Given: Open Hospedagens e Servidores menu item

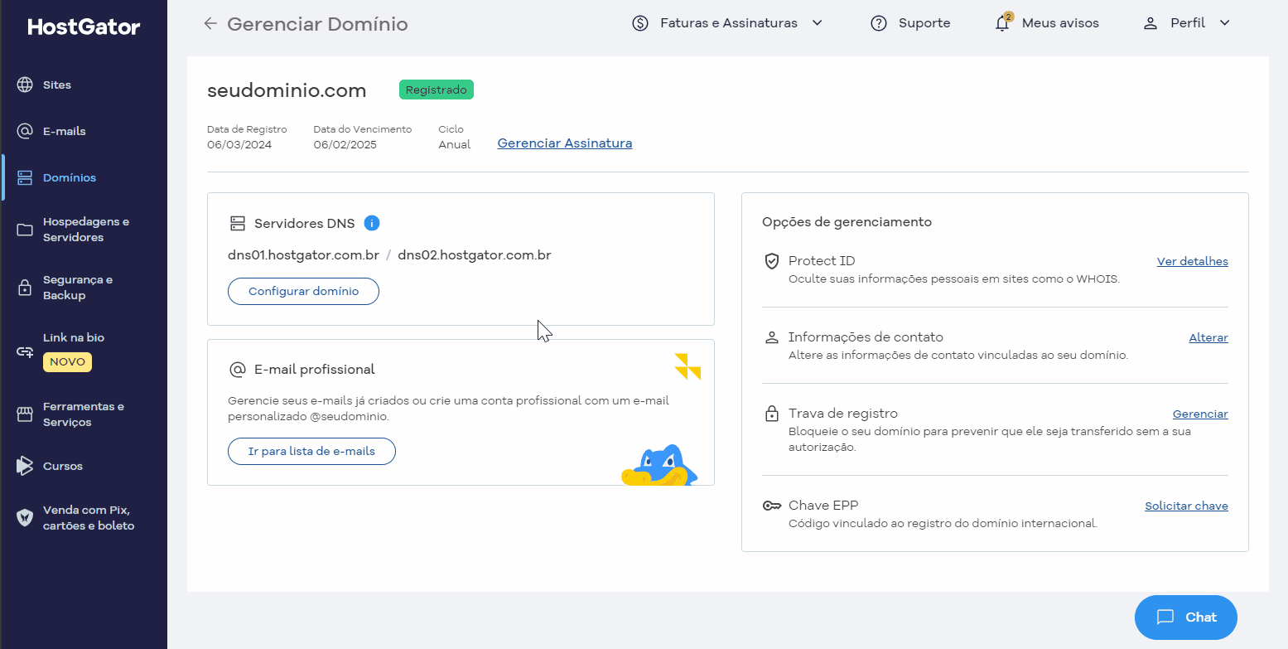Looking at the screenshot, I should pyautogui.click(x=86, y=230).
